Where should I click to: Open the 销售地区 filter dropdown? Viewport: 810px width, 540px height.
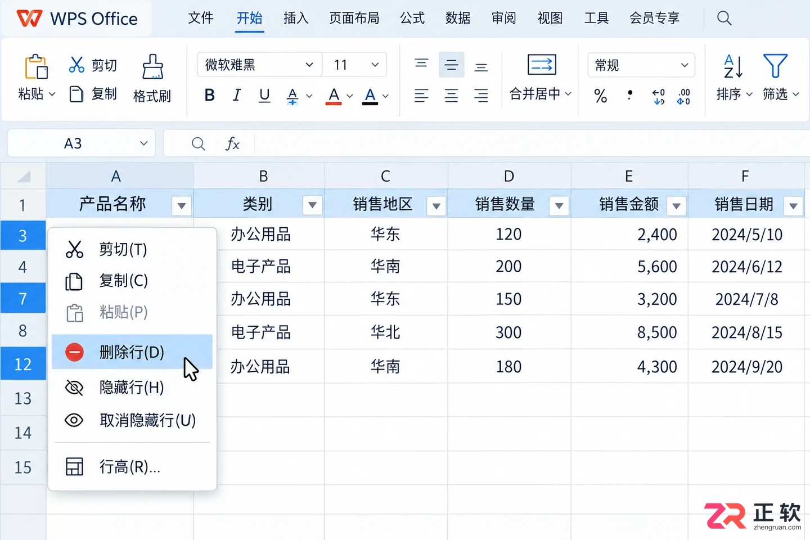(x=436, y=206)
